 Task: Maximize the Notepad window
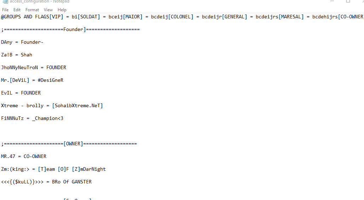coord(348,1)
